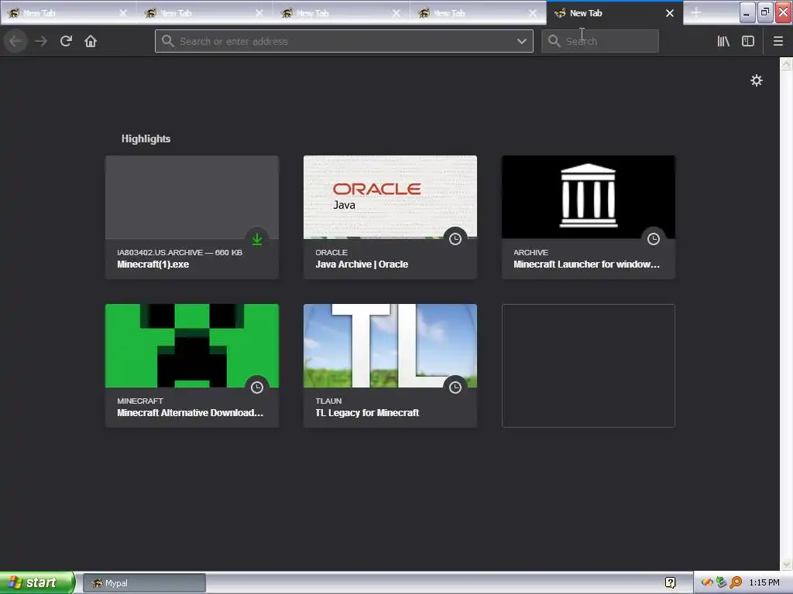Click the Highlights section heading
793x594 pixels.
pyautogui.click(x=146, y=139)
